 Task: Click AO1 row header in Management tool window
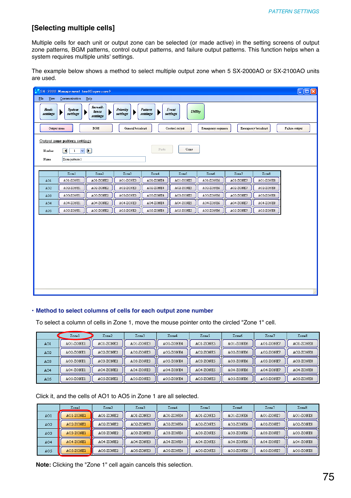49,181
